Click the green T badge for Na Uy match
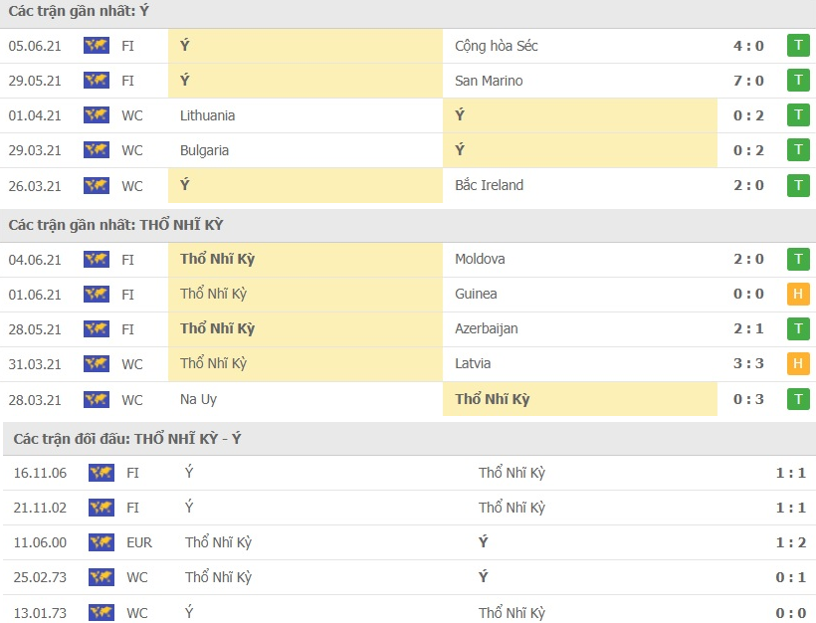 798,399
